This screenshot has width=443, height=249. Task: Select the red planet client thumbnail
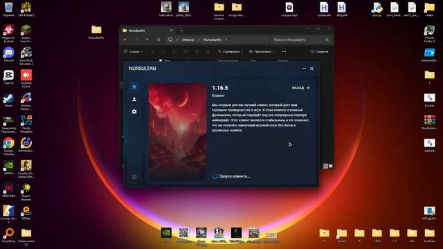point(178,131)
